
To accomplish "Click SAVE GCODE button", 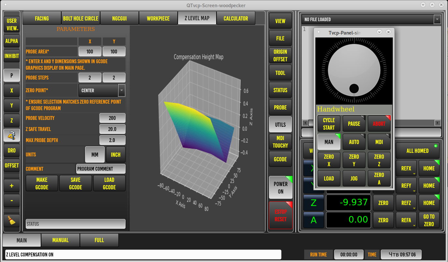I will pos(76,183).
